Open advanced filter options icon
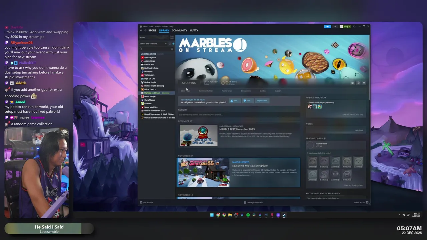The image size is (427, 240). [x=172, y=49]
